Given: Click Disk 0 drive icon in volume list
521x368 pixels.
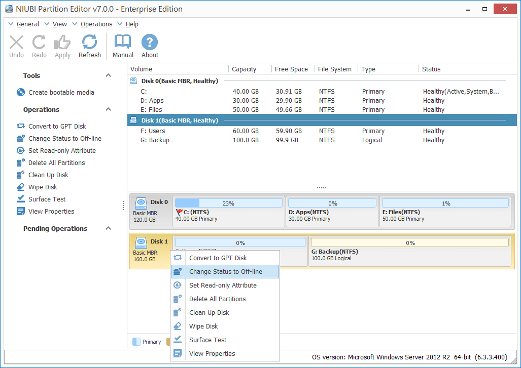Looking at the screenshot, I should [x=133, y=80].
